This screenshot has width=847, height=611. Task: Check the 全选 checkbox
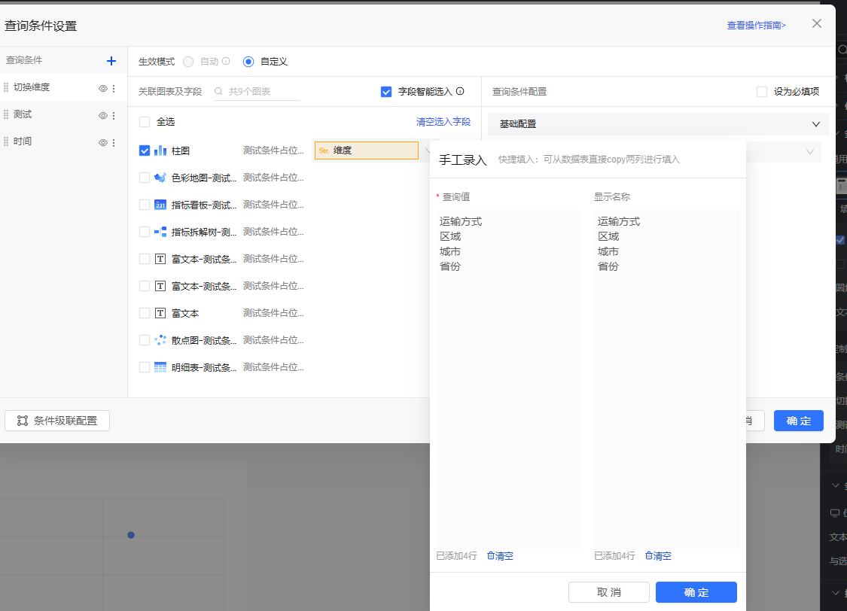[145, 122]
